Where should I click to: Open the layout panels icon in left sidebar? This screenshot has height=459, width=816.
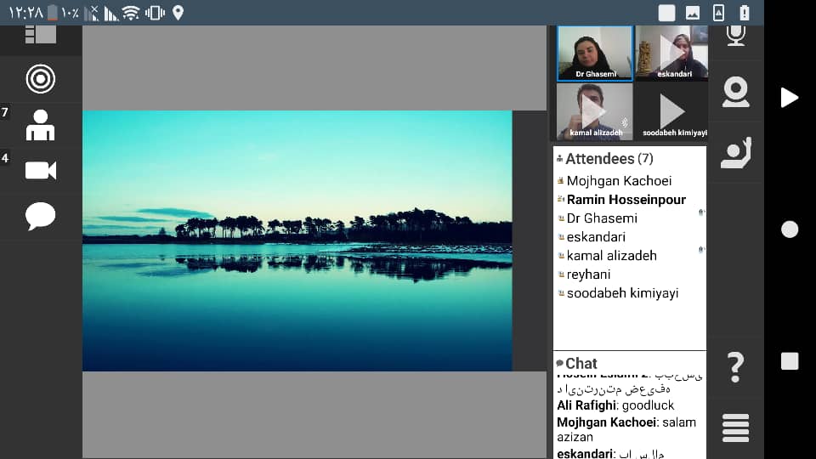(x=40, y=35)
